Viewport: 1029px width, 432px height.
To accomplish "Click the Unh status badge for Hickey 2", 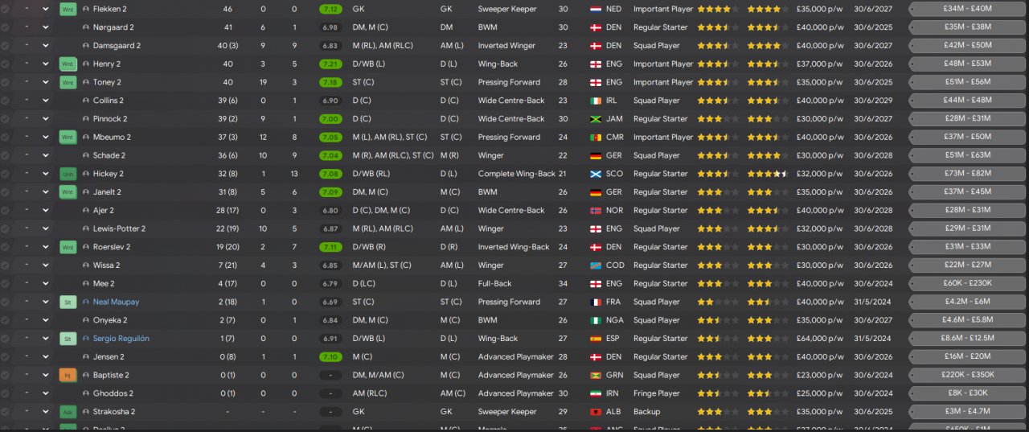I will pyautogui.click(x=68, y=174).
